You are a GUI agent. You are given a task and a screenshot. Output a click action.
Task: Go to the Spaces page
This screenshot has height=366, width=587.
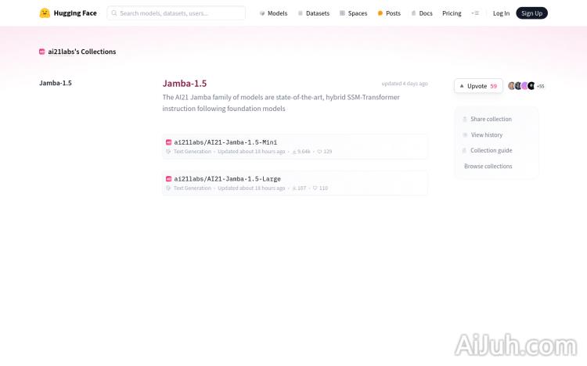(353, 13)
